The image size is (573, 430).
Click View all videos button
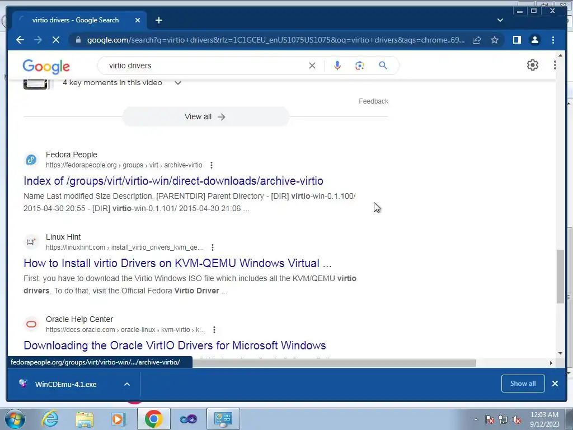[x=205, y=116]
